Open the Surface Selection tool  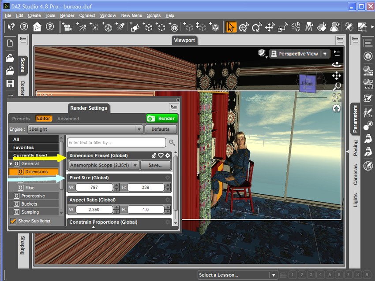click(322, 27)
